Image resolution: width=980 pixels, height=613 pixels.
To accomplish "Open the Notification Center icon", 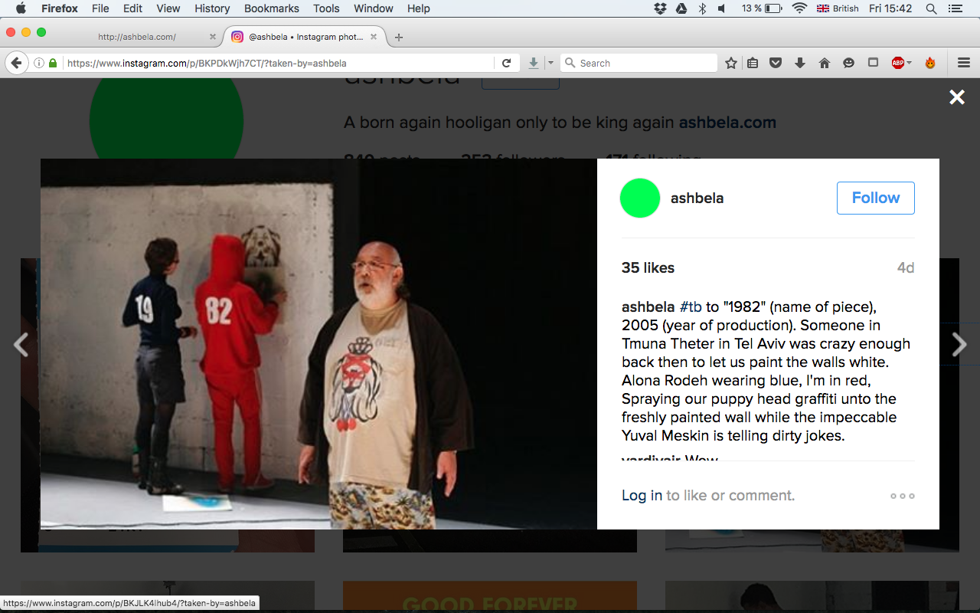I will 954,8.
